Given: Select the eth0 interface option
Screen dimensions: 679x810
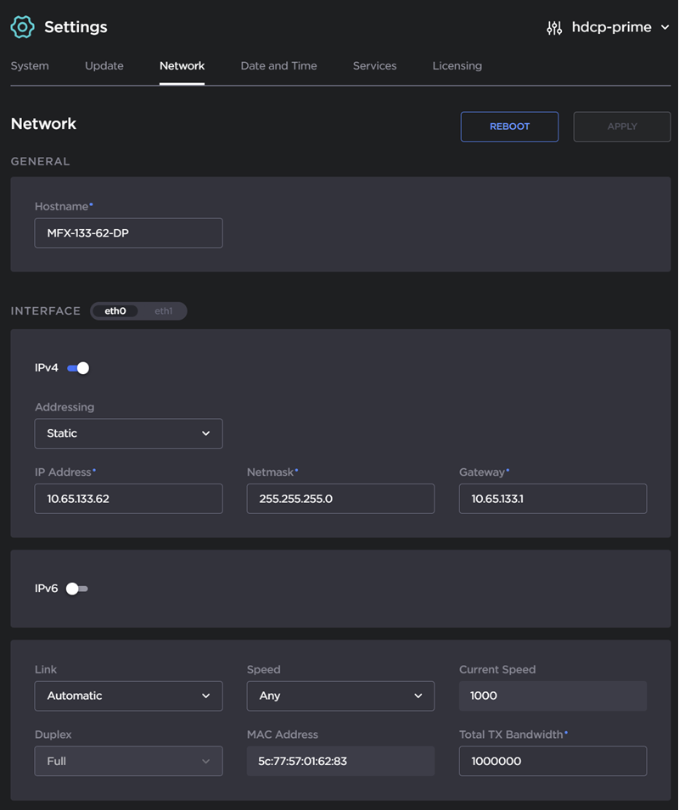Looking at the screenshot, I should click(x=115, y=311).
